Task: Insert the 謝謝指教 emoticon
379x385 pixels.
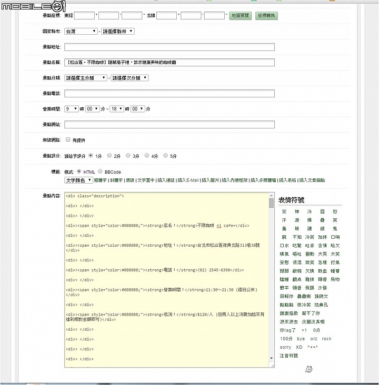Action: click(289, 313)
